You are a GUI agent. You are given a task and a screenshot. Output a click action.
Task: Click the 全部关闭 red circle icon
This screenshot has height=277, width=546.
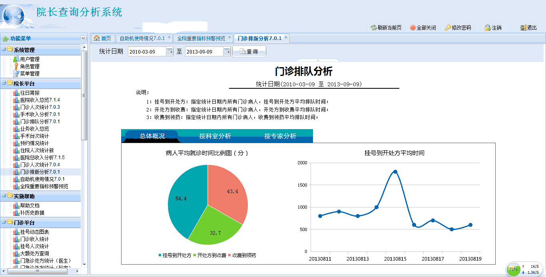tap(412, 28)
